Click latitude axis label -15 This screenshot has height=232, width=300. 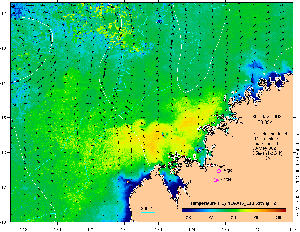tap(4, 118)
